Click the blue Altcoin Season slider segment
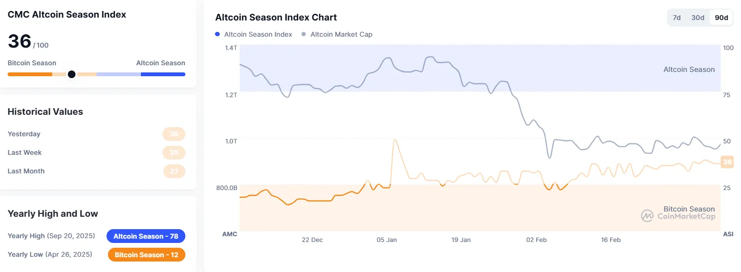The height and width of the screenshot is (272, 741). coord(163,74)
